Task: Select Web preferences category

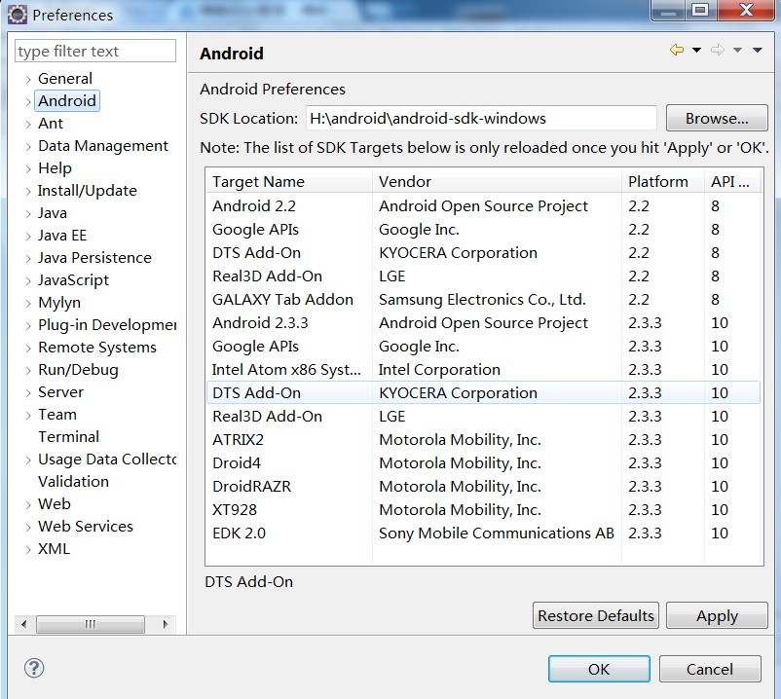Action: coord(55,504)
